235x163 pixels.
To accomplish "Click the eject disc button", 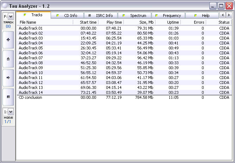I will [8, 59].
